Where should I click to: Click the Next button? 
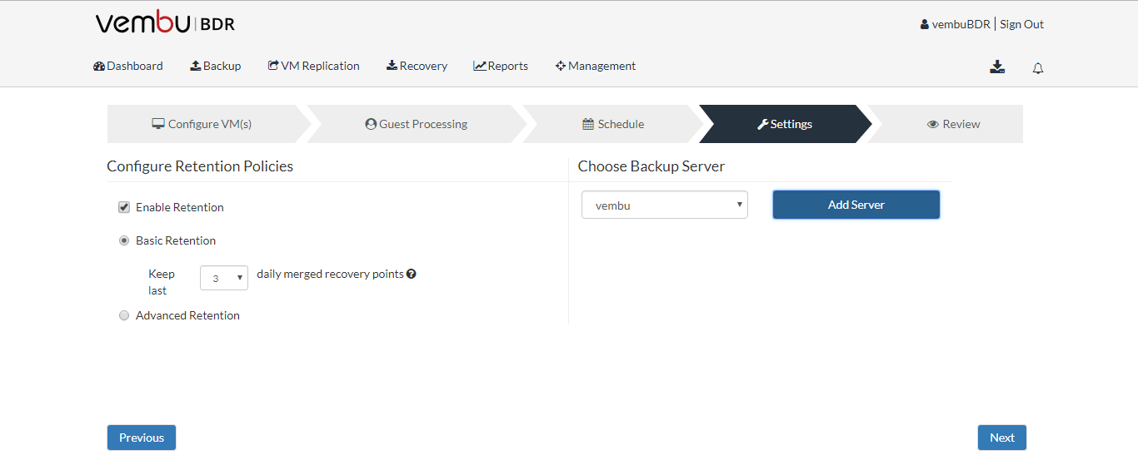(x=1002, y=438)
